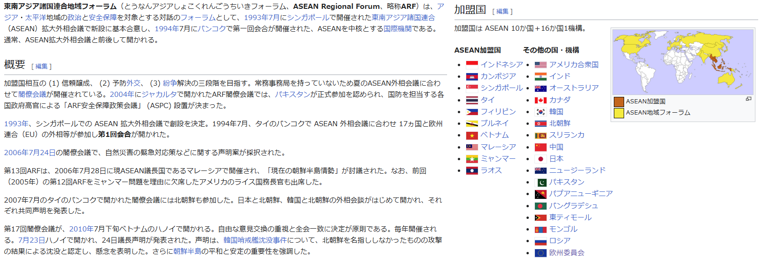Open the 欧州委員会 link

tap(567, 253)
